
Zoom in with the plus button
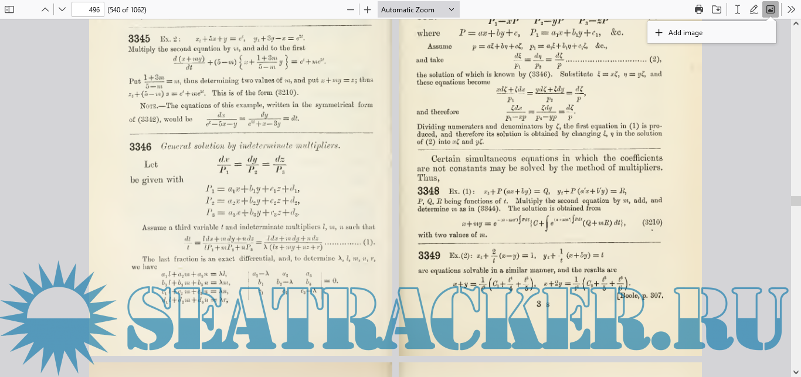tap(368, 9)
